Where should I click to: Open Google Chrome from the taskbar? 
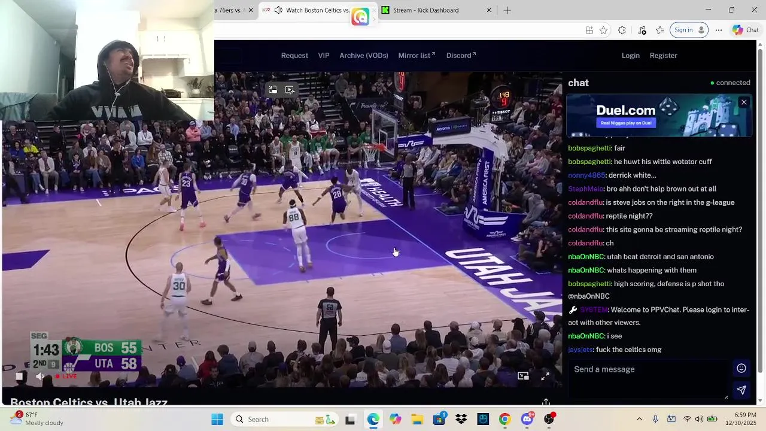click(x=504, y=419)
